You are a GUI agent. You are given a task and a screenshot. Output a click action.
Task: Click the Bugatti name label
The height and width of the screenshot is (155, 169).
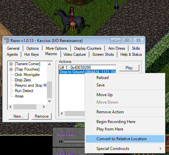click(66, 134)
